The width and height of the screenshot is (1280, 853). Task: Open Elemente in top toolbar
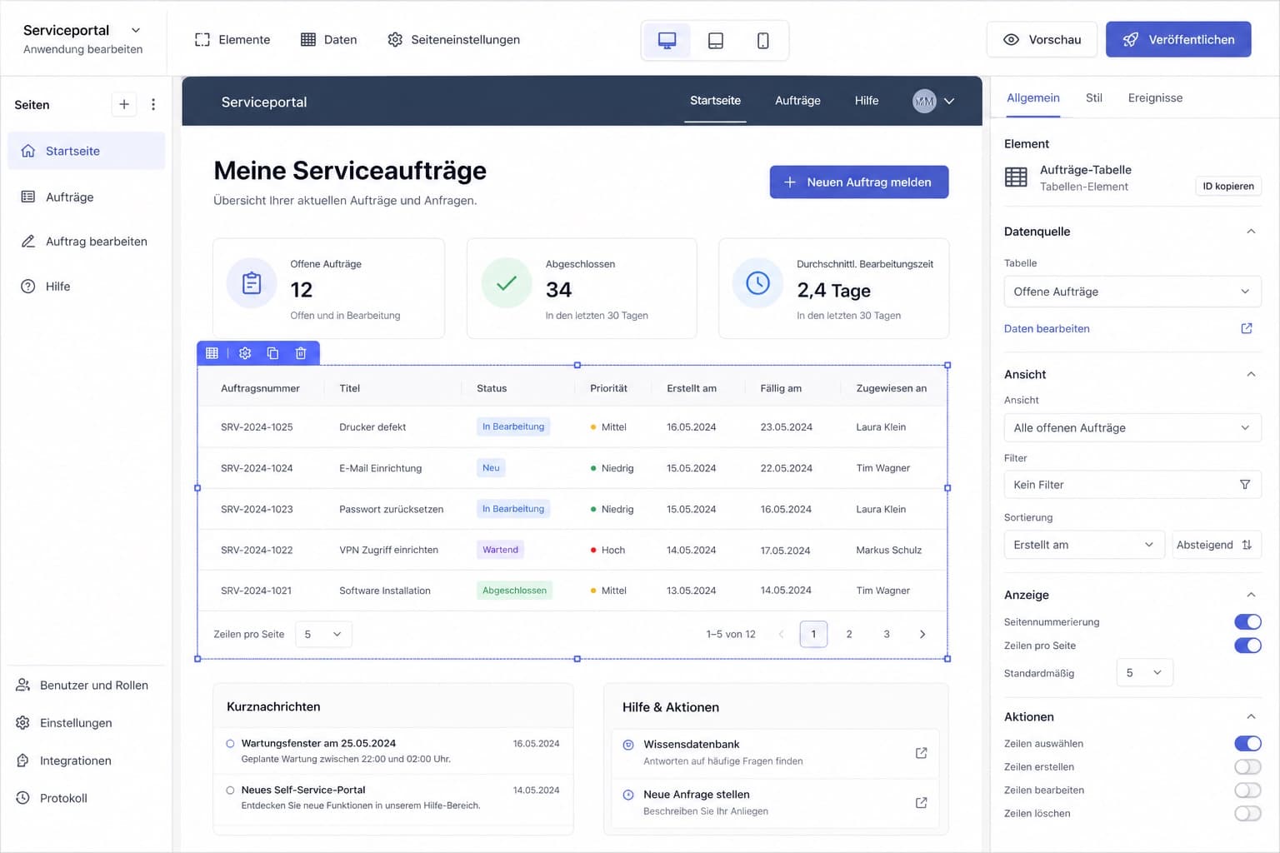[232, 40]
